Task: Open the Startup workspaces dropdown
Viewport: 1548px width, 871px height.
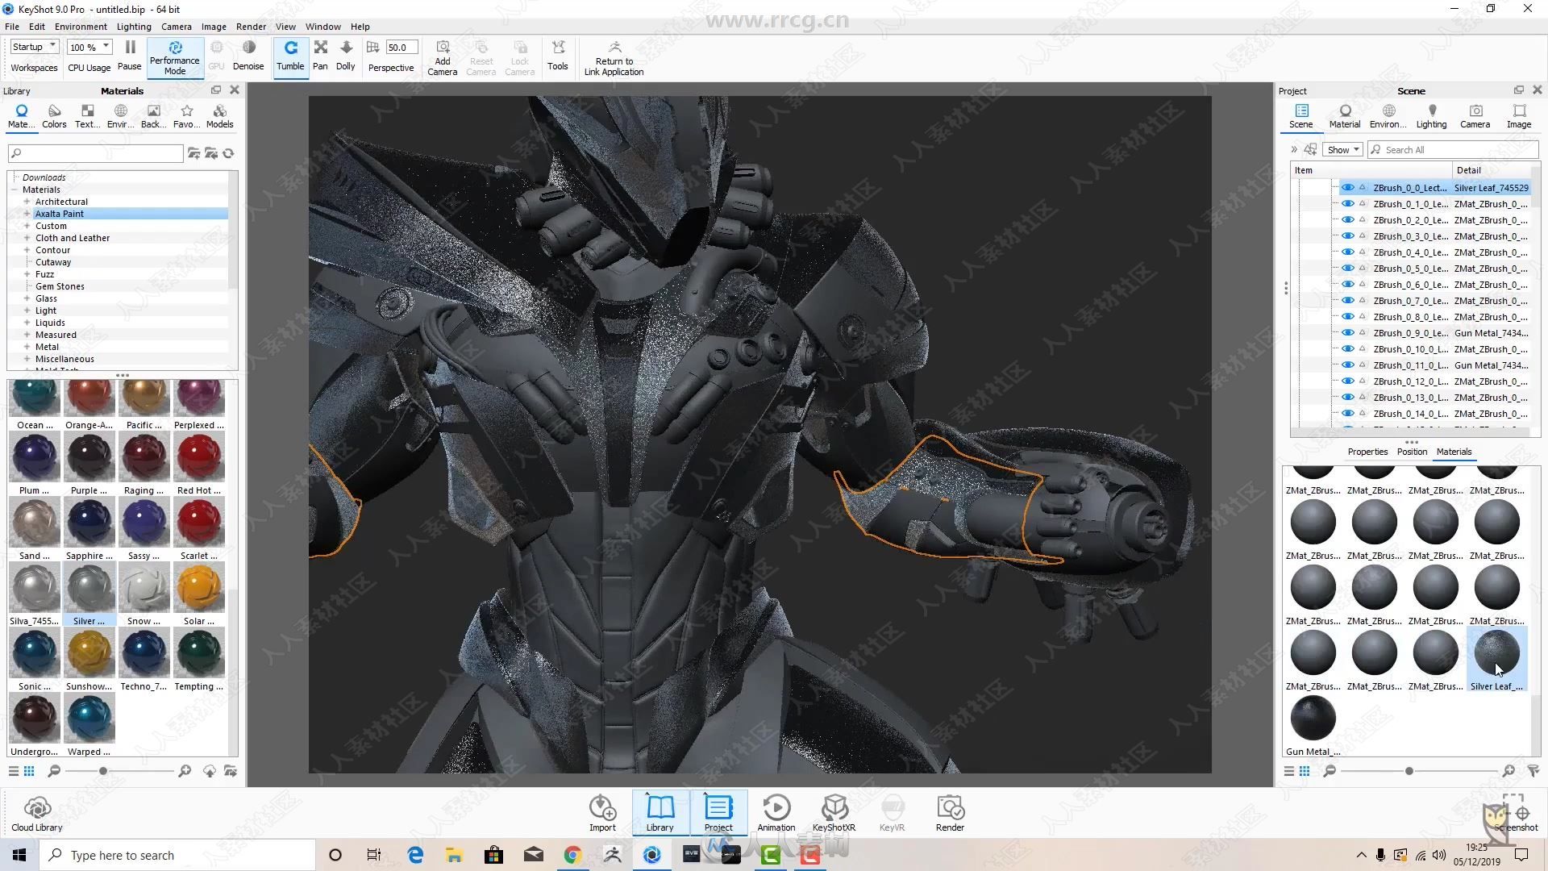Action: tap(34, 47)
